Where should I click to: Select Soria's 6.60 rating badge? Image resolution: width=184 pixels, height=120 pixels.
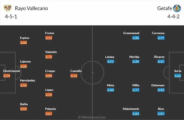(178, 76)
